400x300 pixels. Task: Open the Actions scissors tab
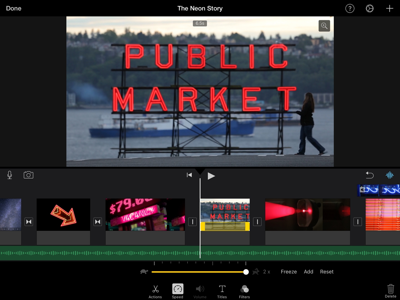point(155,292)
